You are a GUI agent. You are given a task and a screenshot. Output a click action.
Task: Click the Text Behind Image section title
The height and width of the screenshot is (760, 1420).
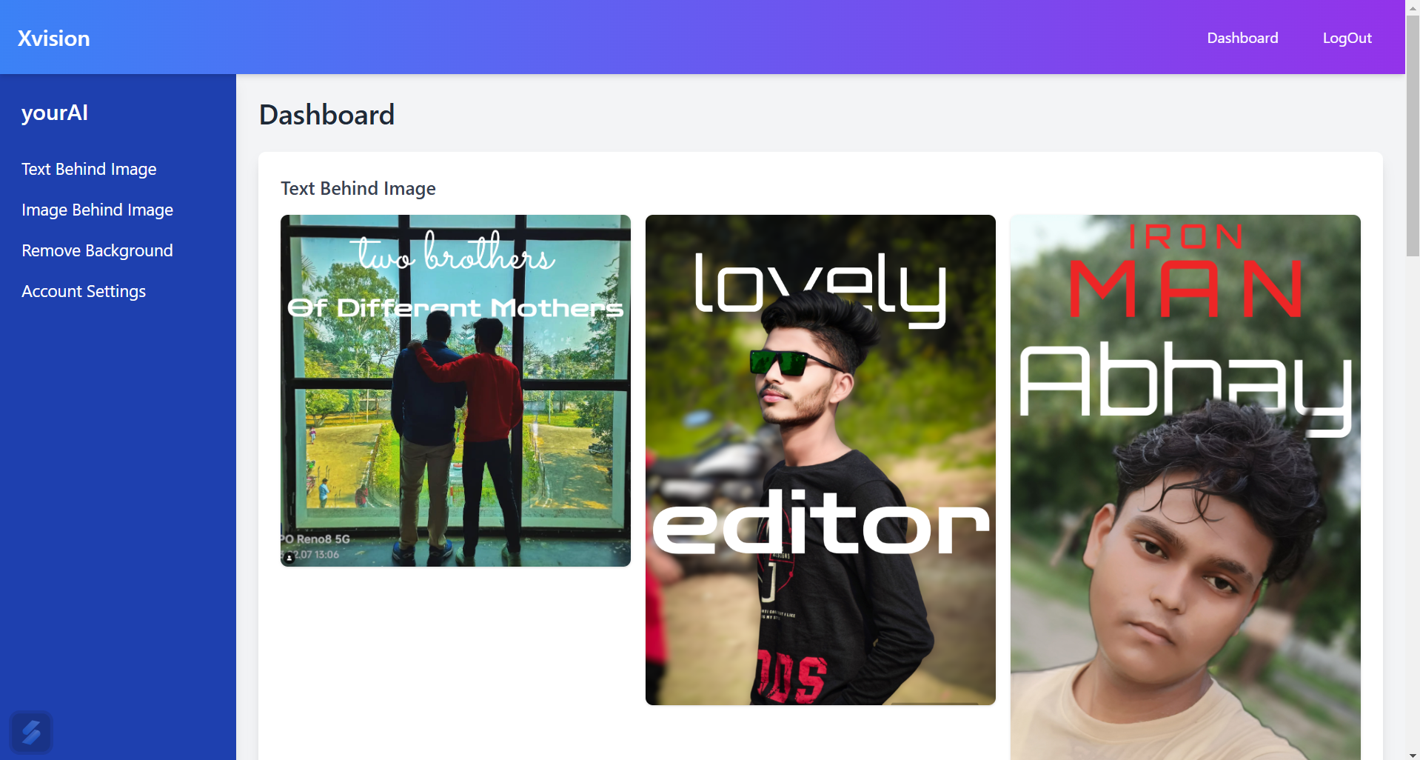pyautogui.click(x=358, y=188)
